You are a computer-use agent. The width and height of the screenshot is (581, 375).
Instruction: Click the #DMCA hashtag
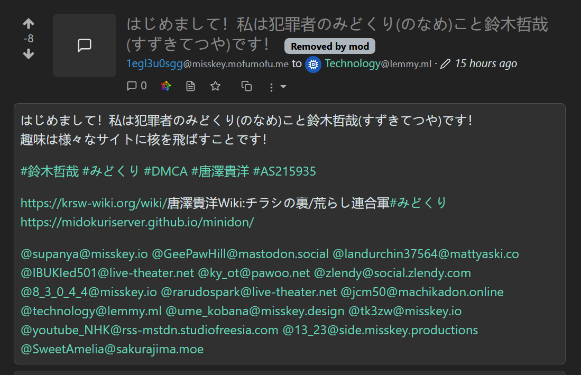[165, 171]
